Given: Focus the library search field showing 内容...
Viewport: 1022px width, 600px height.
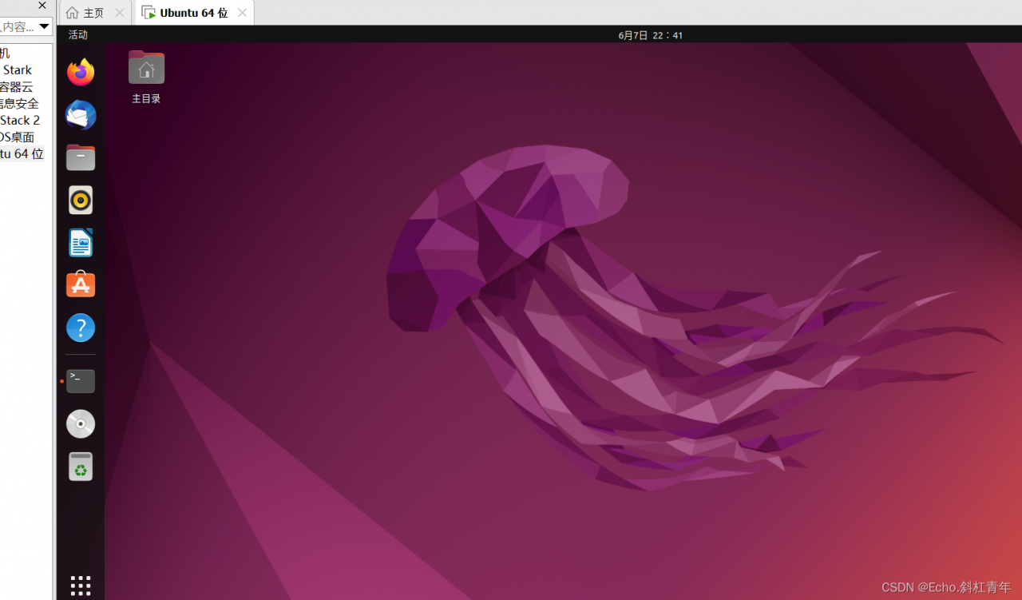Looking at the screenshot, I should tap(18, 26).
